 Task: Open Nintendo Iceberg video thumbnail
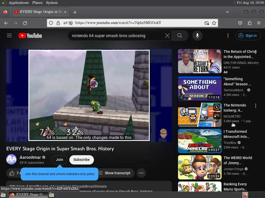click(x=200, y=115)
